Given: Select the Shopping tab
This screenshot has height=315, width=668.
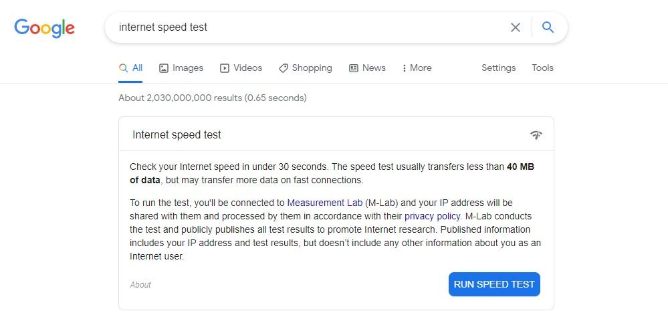Looking at the screenshot, I should coord(306,68).
